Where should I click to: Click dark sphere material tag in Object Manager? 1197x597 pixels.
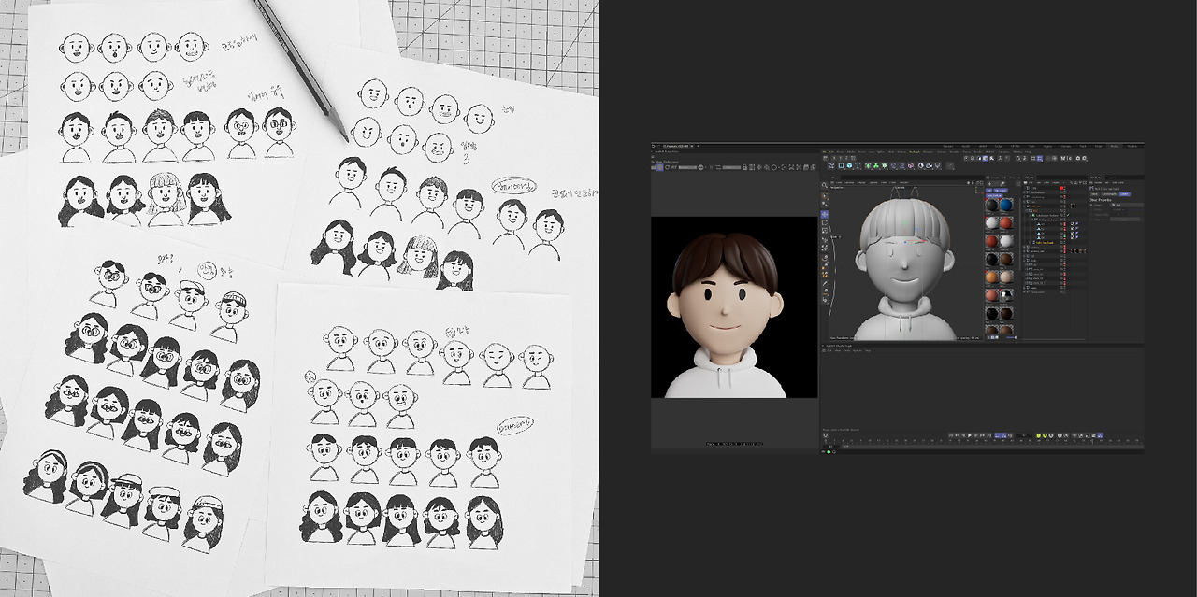pyautogui.click(x=1073, y=206)
